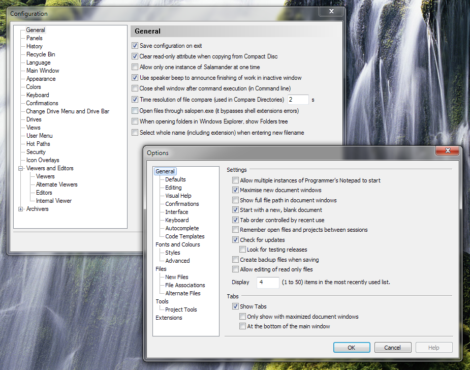Go to 'Code Templates' options page
The width and height of the screenshot is (470, 370).
185,236
